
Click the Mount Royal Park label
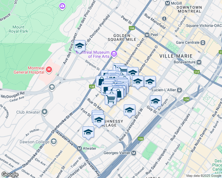click(x=18, y=29)
